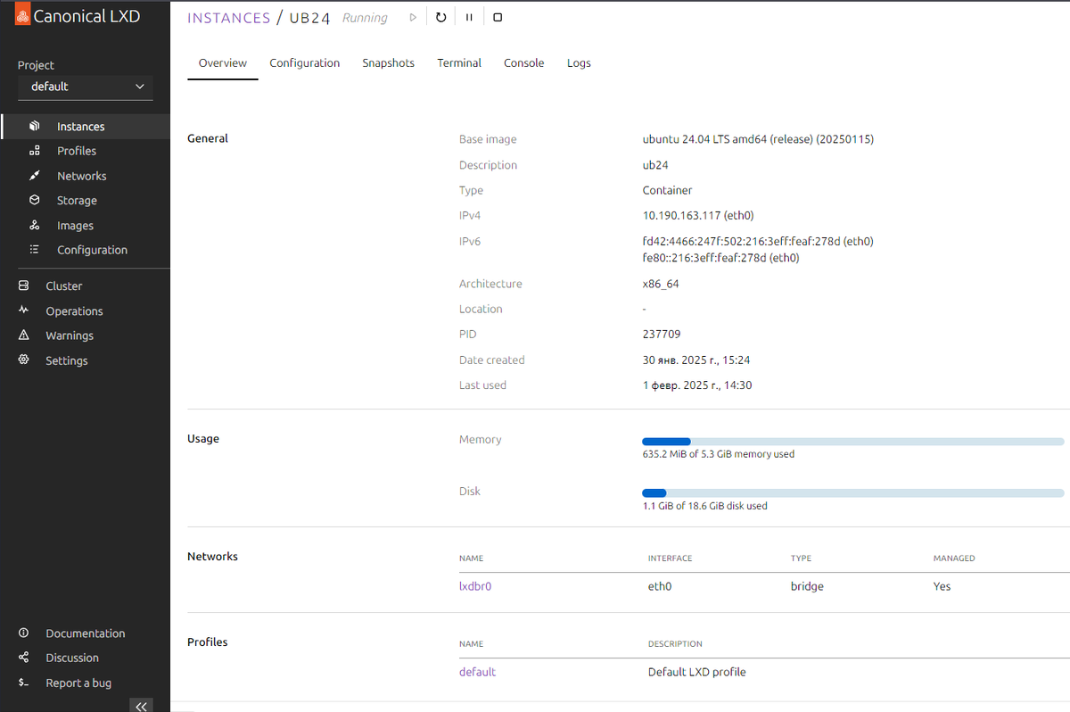Click the Warnings triangle icon in sidebar

pos(24,335)
